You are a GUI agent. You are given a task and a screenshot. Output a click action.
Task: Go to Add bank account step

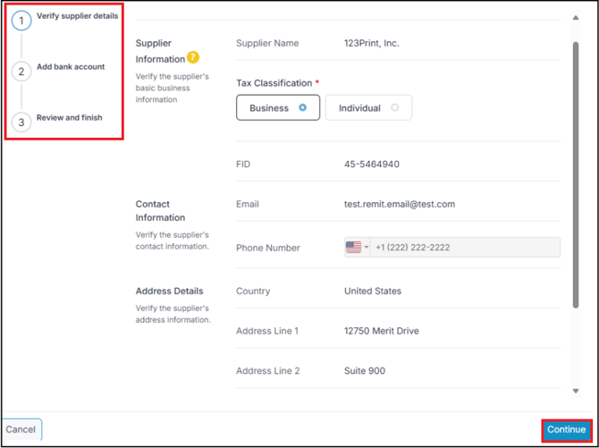pyautogui.click(x=71, y=67)
